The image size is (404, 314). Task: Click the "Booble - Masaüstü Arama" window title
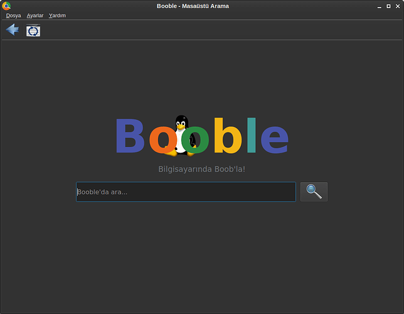click(193, 6)
